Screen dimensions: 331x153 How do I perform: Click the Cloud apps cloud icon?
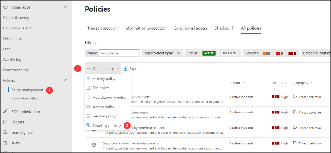tap(6, 7)
